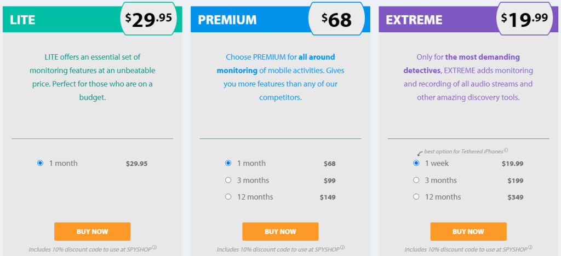Viewport: 561px width, 256px height.
Task: Choose EXTREME 3 months plan
Action: 416,181
